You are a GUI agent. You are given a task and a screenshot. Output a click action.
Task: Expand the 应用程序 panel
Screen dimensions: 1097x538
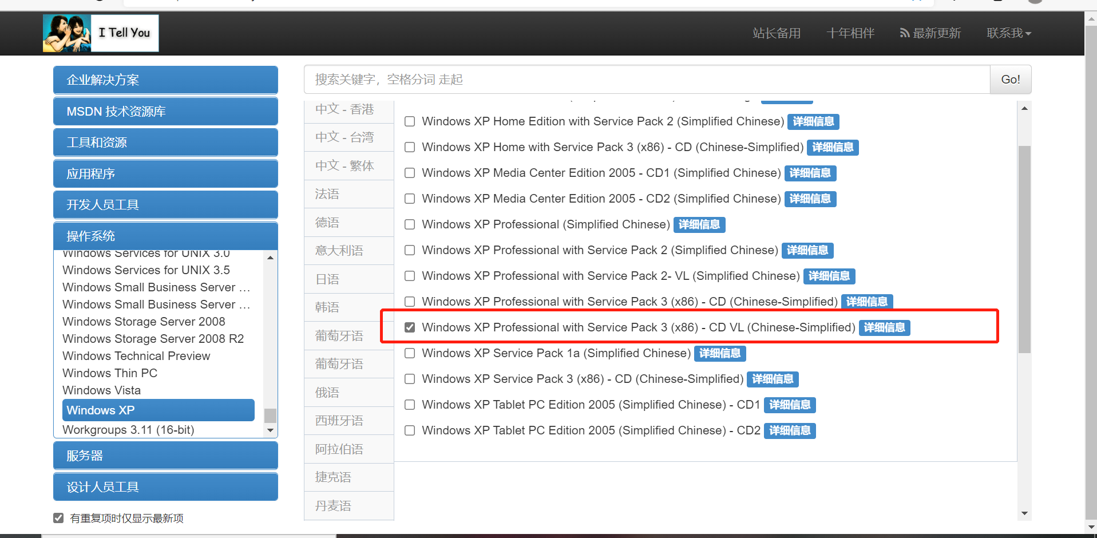coord(165,173)
